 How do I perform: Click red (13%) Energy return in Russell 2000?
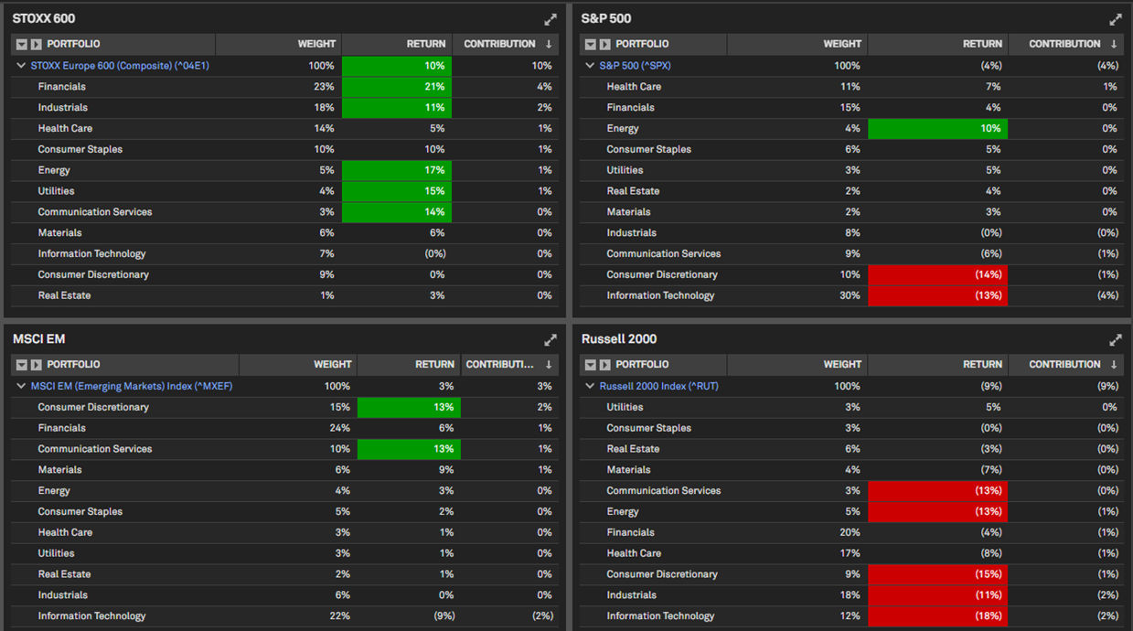point(937,512)
